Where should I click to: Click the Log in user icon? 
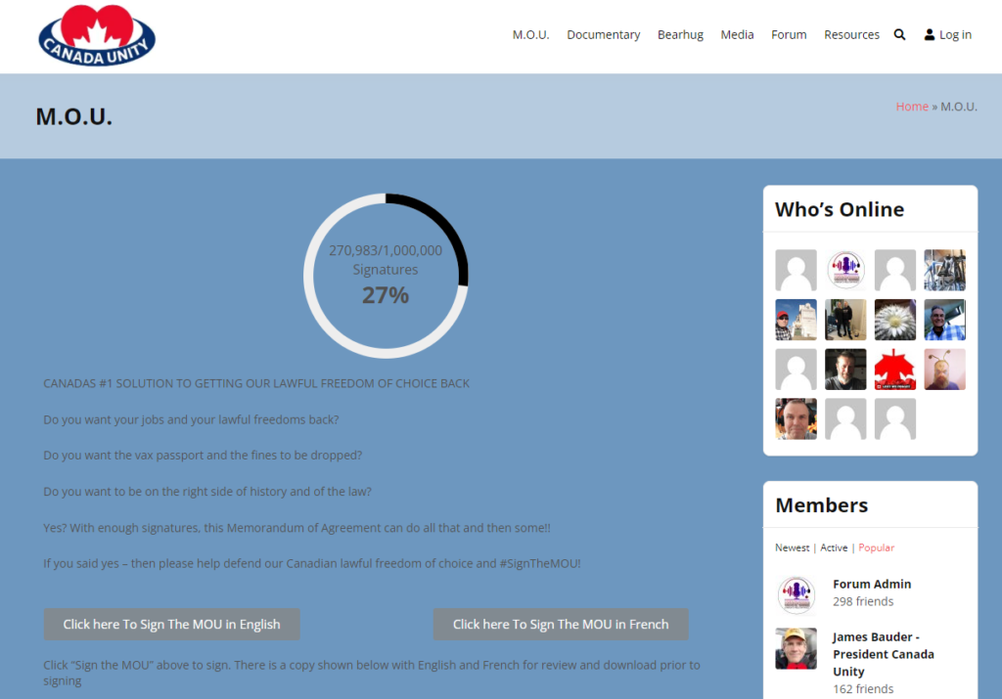point(930,35)
